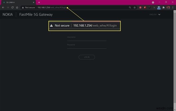Click the Username input field
This screenshot has width=176, height=111.
[87, 38]
